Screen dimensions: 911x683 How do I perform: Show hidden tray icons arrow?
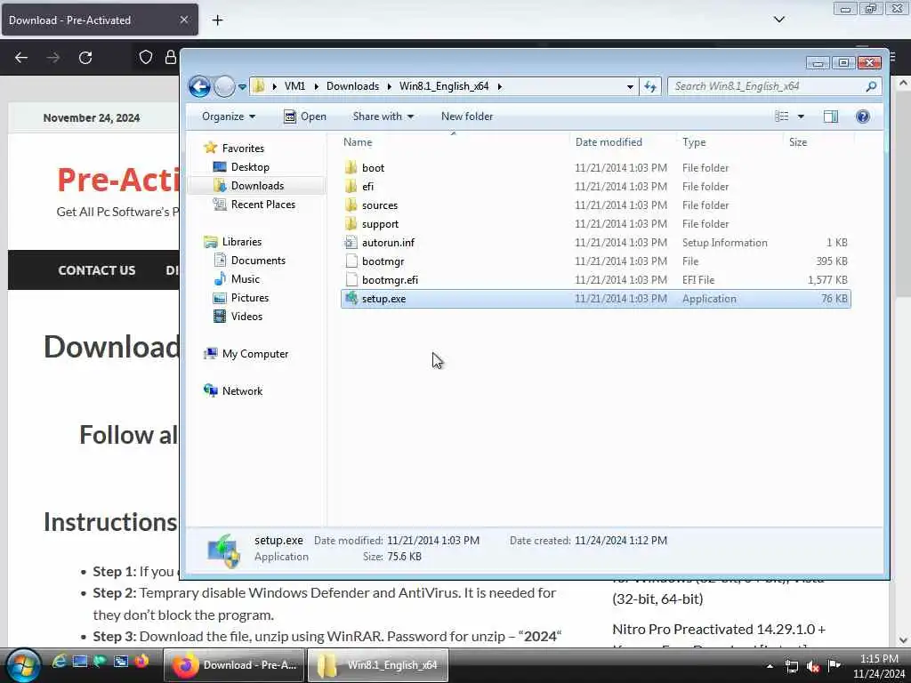[x=770, y=666]
